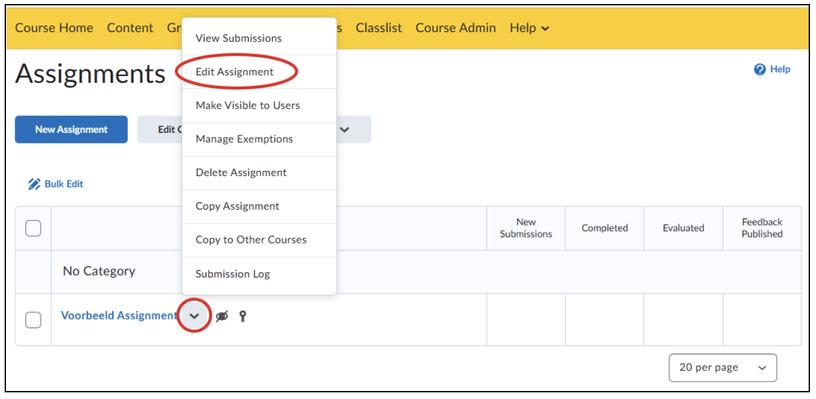Click the Evaluated column header

(683, 228)
